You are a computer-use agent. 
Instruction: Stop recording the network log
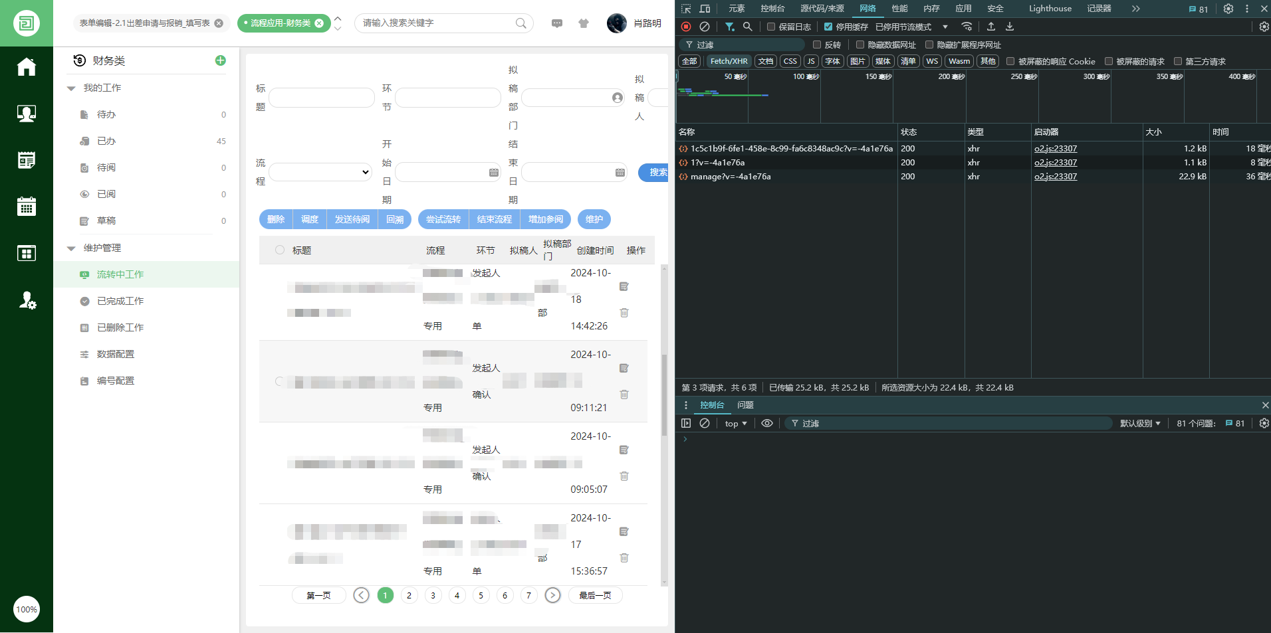pos(686,27)
